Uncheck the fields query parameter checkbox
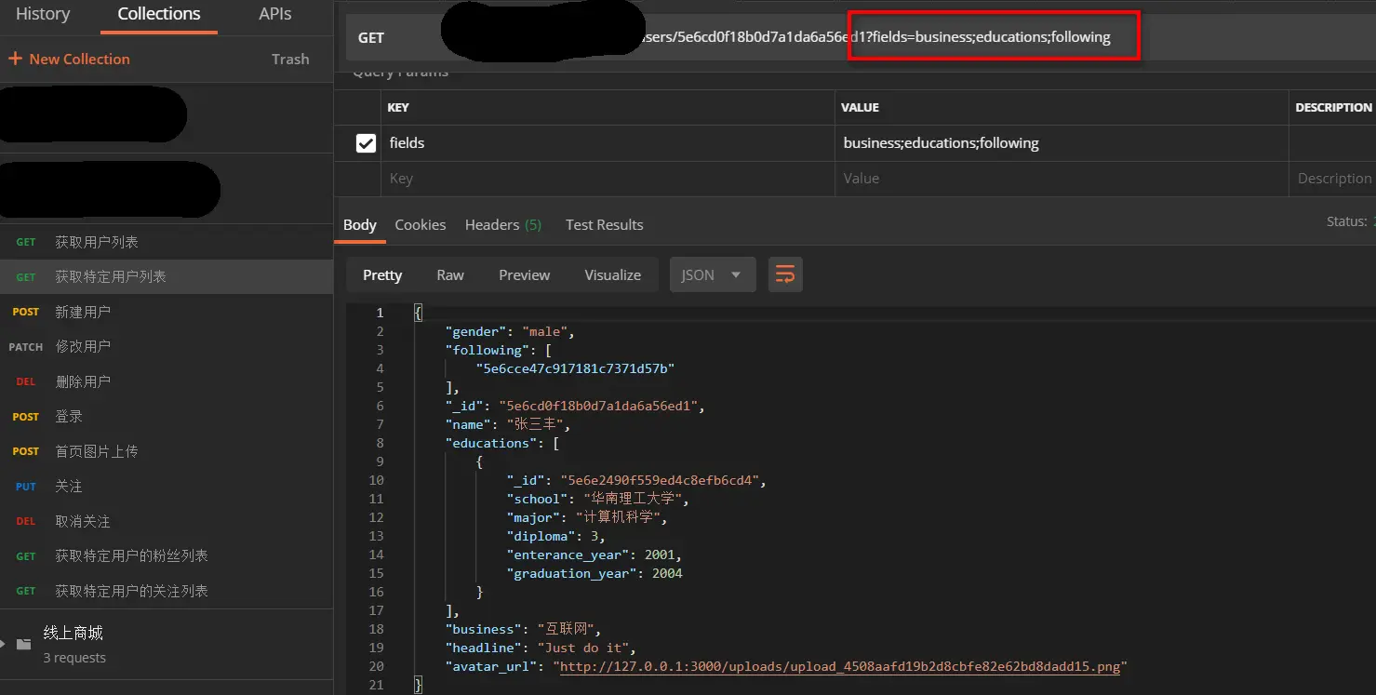The height and width of the screenshot is (695, 1376). (x=366, y=143)
